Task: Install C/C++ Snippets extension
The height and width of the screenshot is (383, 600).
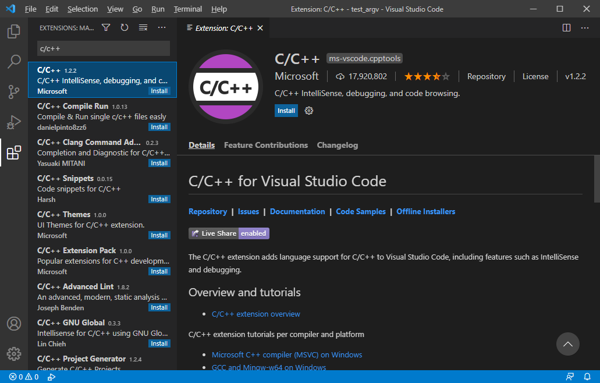Action: (159, 199)
